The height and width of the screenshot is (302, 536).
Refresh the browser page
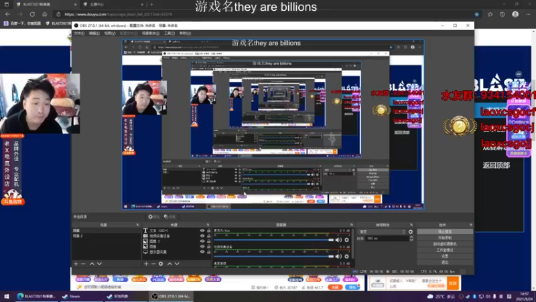[32, 14]
